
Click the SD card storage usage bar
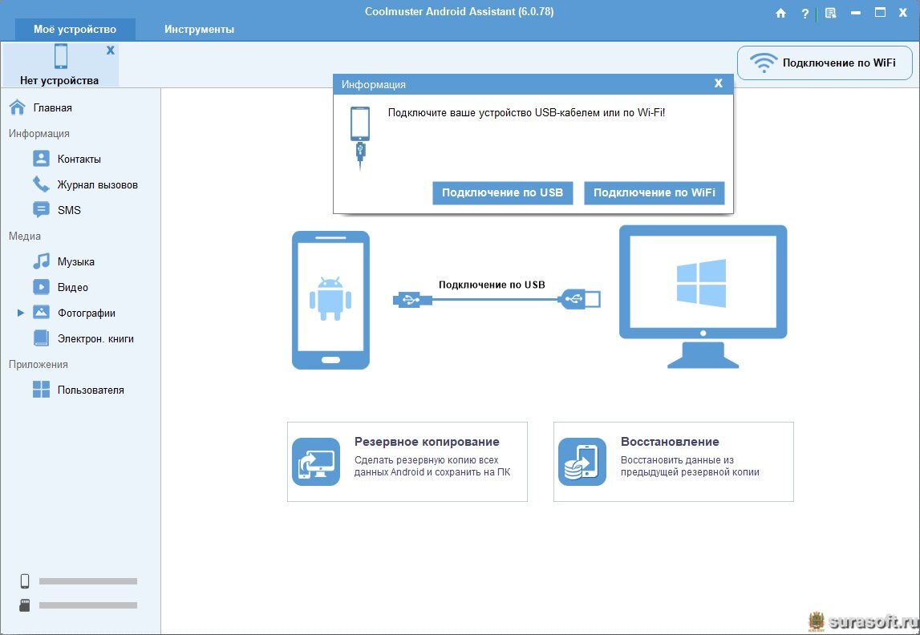coord(88,605)
